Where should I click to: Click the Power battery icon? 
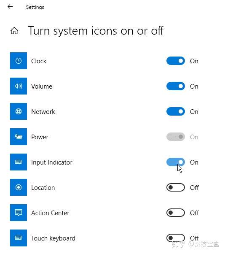click(19, 137)
